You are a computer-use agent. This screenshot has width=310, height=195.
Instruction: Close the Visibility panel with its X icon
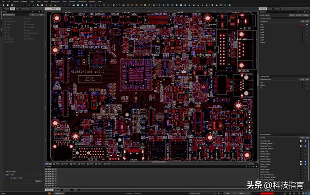[308, 12]
